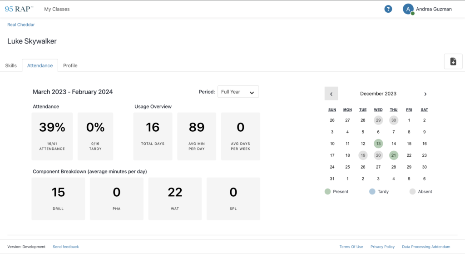Click the 0 PHA card
Image resolution: width=465 pixels, height=254 pixels.
pyautogui.click(x=117, y=199)
